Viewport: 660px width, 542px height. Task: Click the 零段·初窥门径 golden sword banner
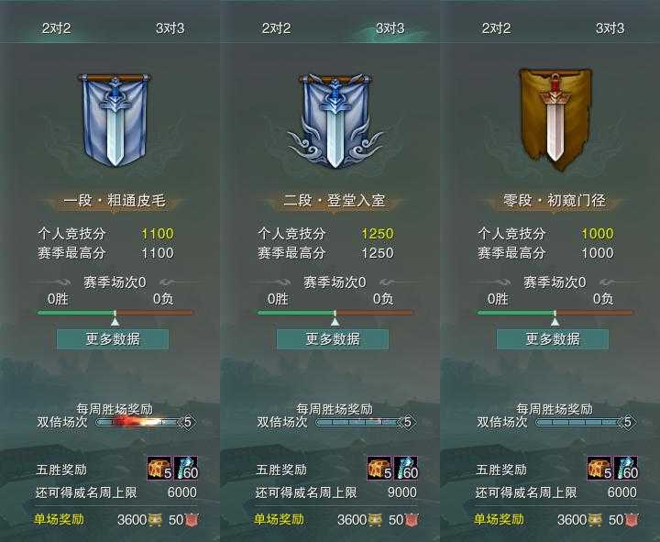point(555,120)
